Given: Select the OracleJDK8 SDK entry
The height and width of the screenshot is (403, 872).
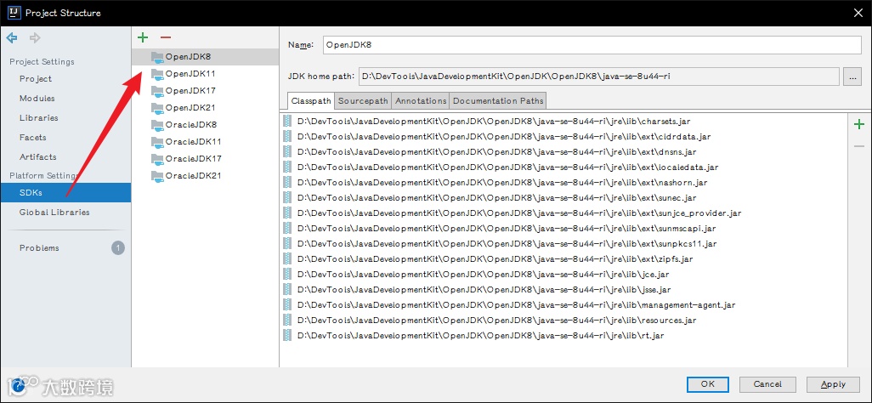Looking at the screenshot, I should (x=205, y=125).
